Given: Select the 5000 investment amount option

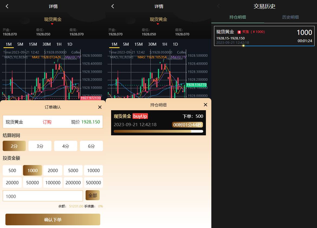Looking at the screenshot, I should click(x=73, y=170).
